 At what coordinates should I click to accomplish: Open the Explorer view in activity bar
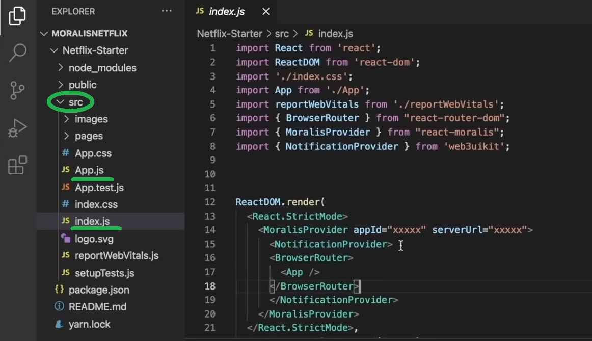pyautogui.click(x=17, y=16)
